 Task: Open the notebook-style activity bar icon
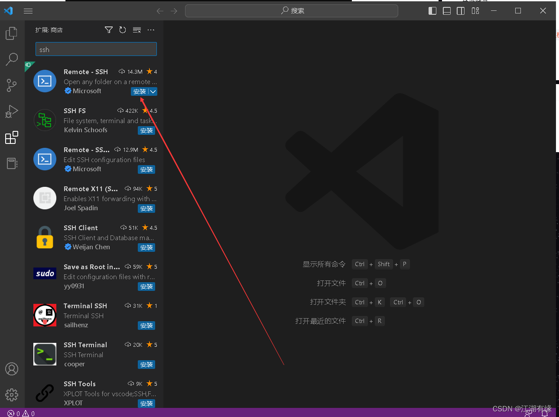[12, 163]
